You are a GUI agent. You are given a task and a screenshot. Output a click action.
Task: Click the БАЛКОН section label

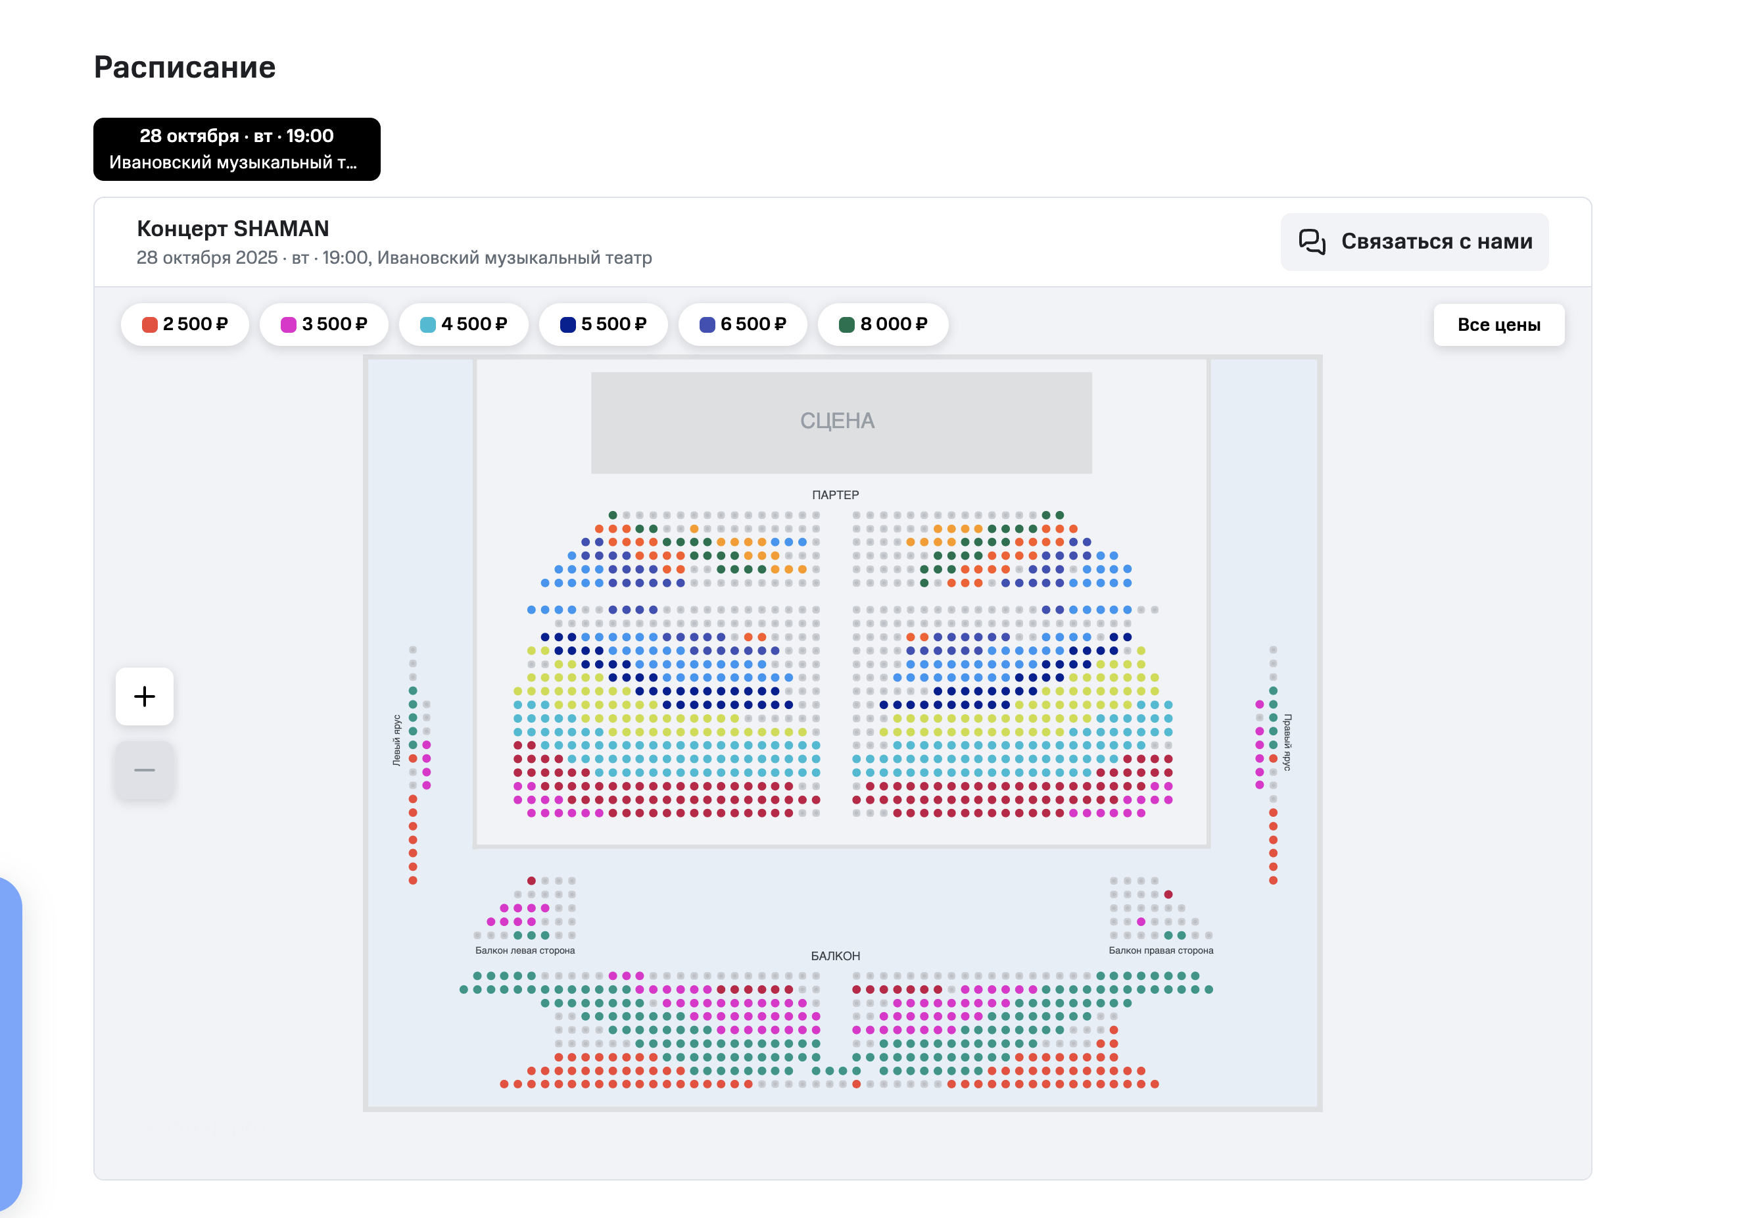(x=835, y=956)
